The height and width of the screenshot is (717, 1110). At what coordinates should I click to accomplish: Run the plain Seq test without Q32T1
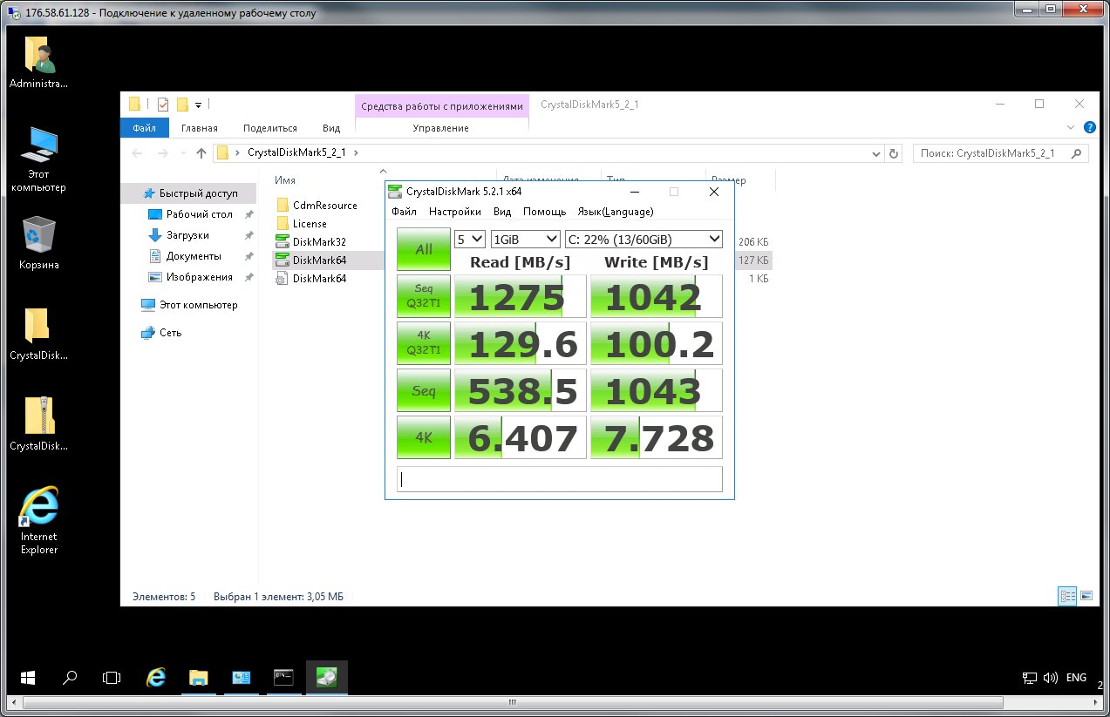(424, 391)
